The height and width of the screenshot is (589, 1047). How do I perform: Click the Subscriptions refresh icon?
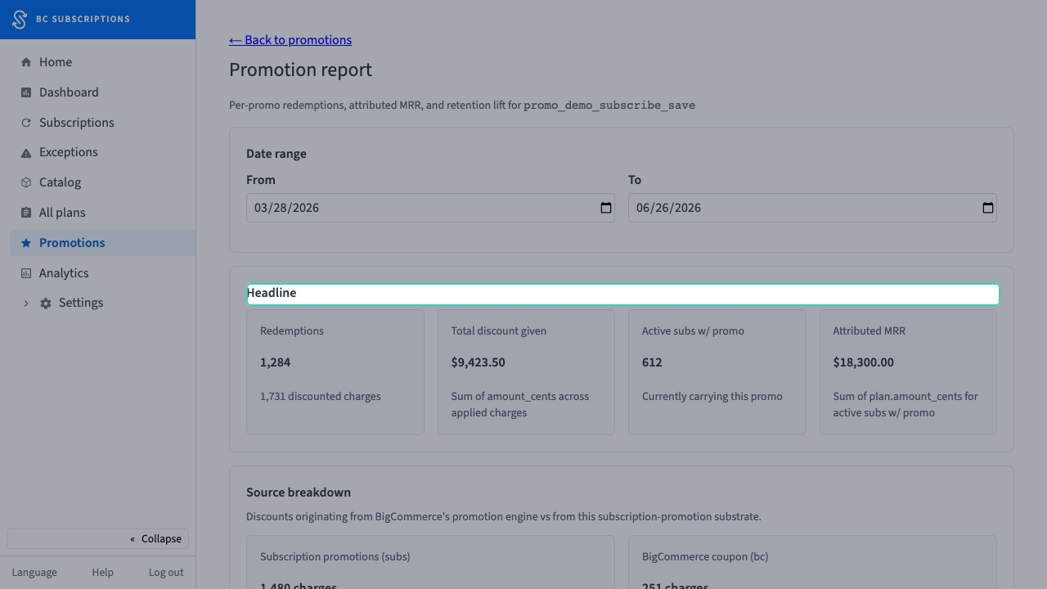[26, 123]
